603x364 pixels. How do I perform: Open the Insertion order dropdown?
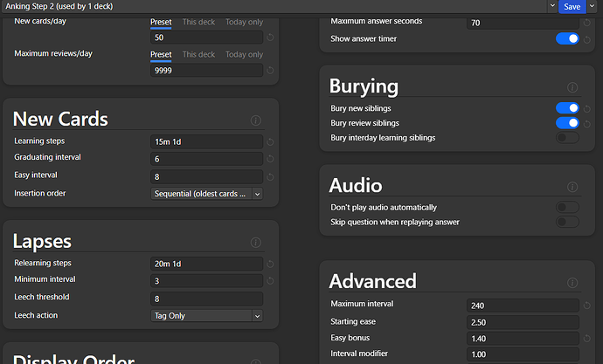click(x=206, y=194)
